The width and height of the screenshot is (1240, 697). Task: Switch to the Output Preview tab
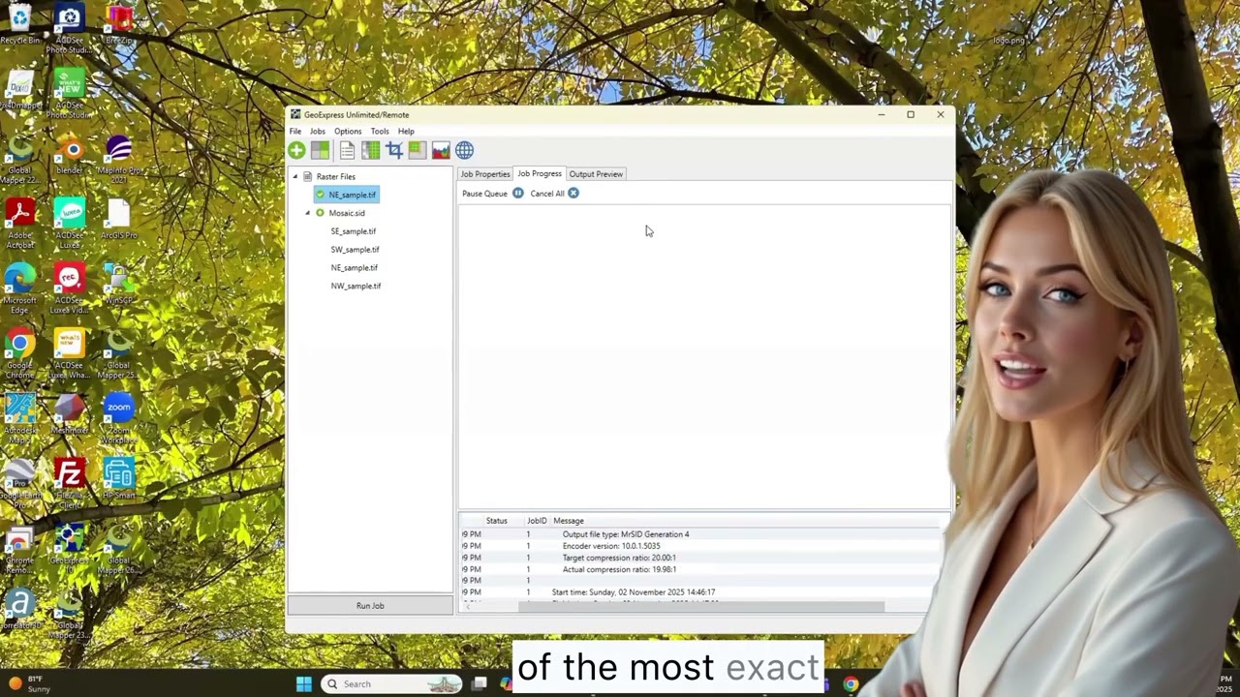coord(596,174)
